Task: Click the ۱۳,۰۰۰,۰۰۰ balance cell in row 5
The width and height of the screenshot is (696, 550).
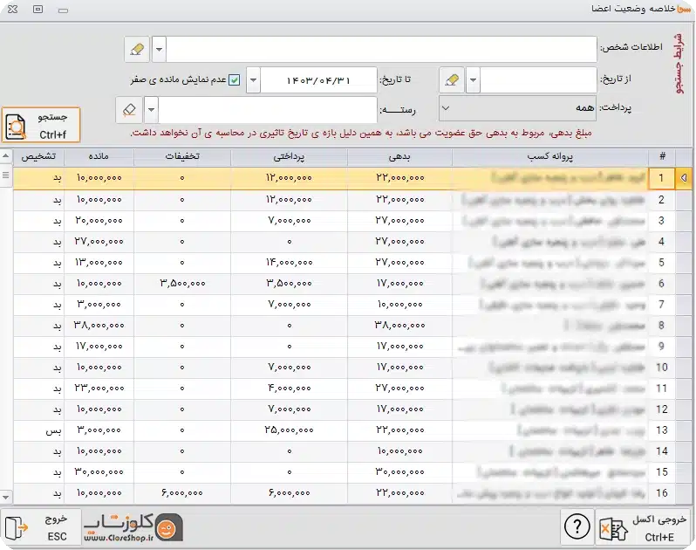Action: pyautogui.click(x=99, y=263)
